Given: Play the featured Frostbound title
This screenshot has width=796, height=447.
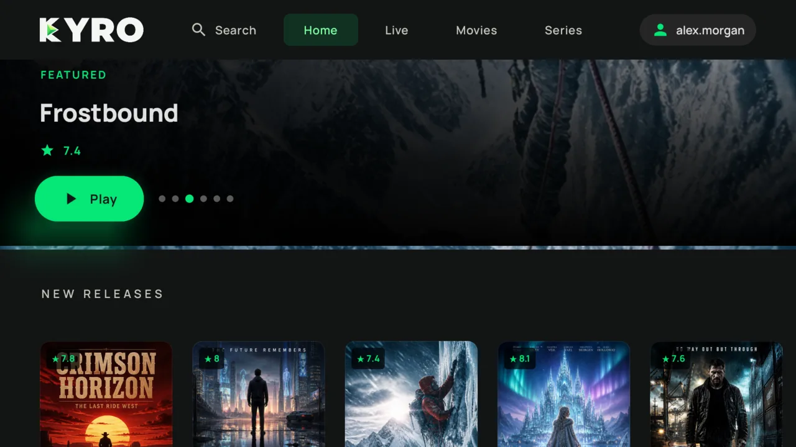Looking at the screenshot, I should pos(90,199).
